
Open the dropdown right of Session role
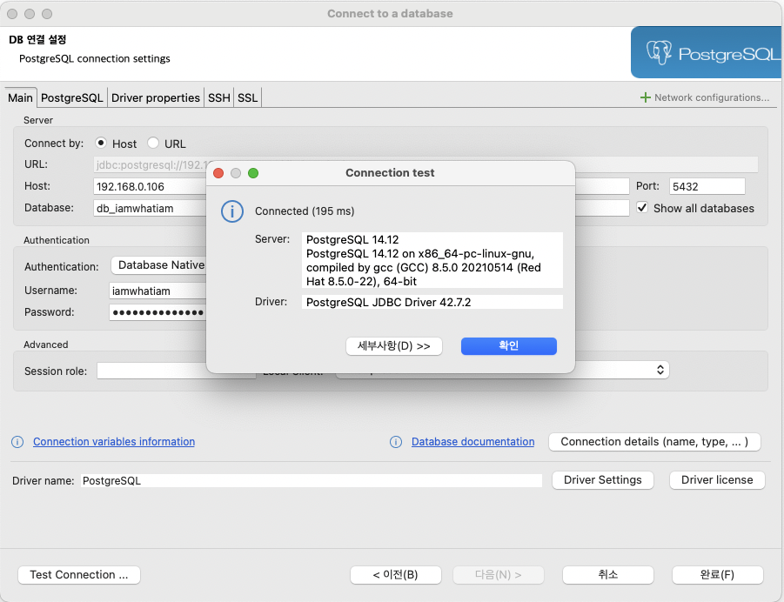click(502, 370)
